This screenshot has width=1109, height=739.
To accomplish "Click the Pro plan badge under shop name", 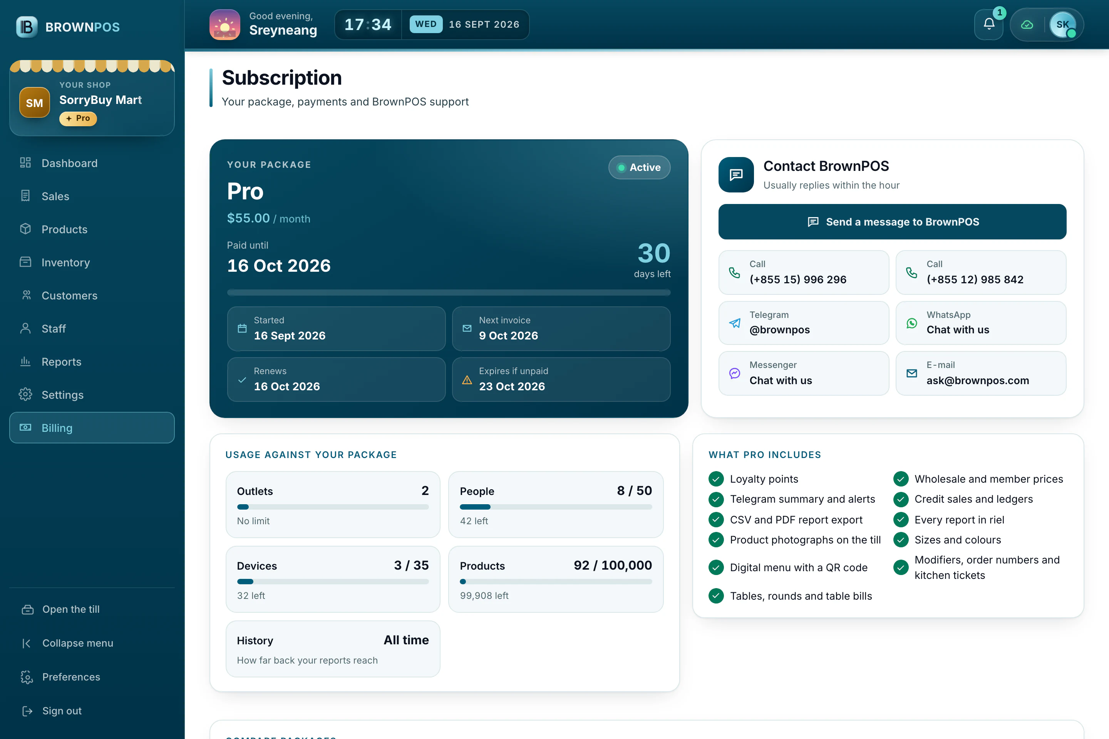I will (78, 118).
